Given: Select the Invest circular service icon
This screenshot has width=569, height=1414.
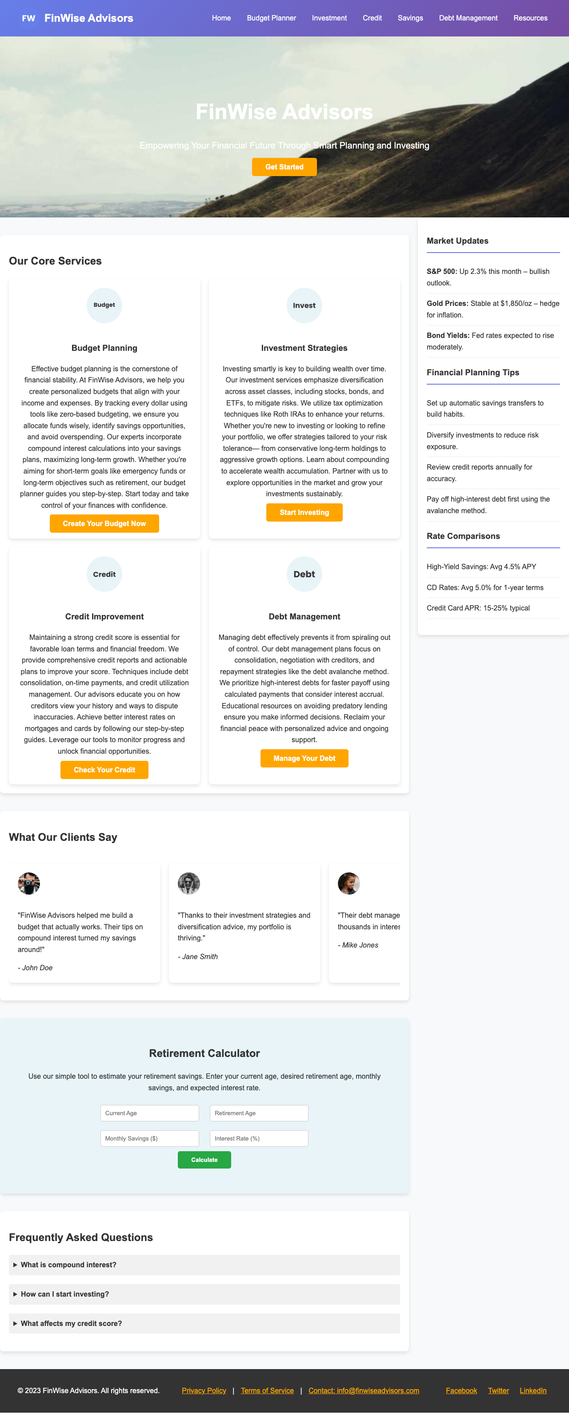Looking at the screenshot, I should coord(304,305).
